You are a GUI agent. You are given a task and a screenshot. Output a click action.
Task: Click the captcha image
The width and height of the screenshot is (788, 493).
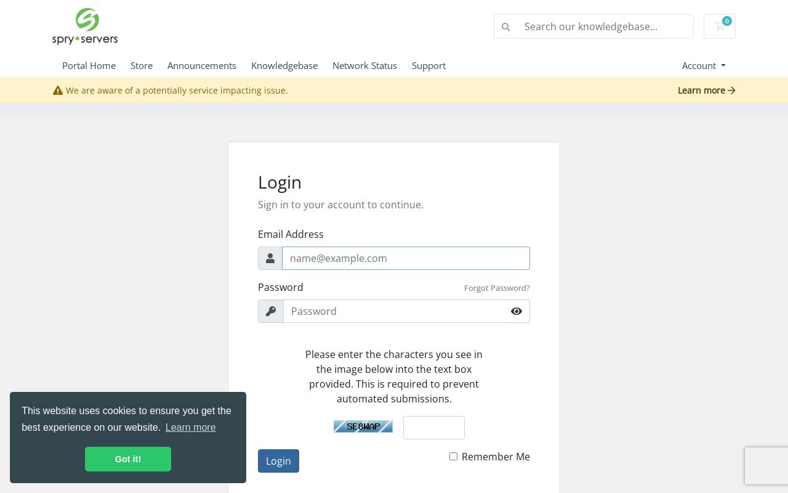coord(363,426)
